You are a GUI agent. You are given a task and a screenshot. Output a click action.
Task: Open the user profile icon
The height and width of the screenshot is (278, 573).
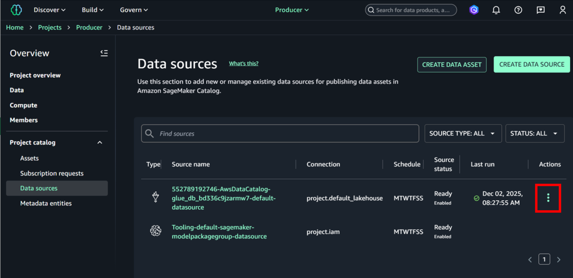(x=563, y=10)
